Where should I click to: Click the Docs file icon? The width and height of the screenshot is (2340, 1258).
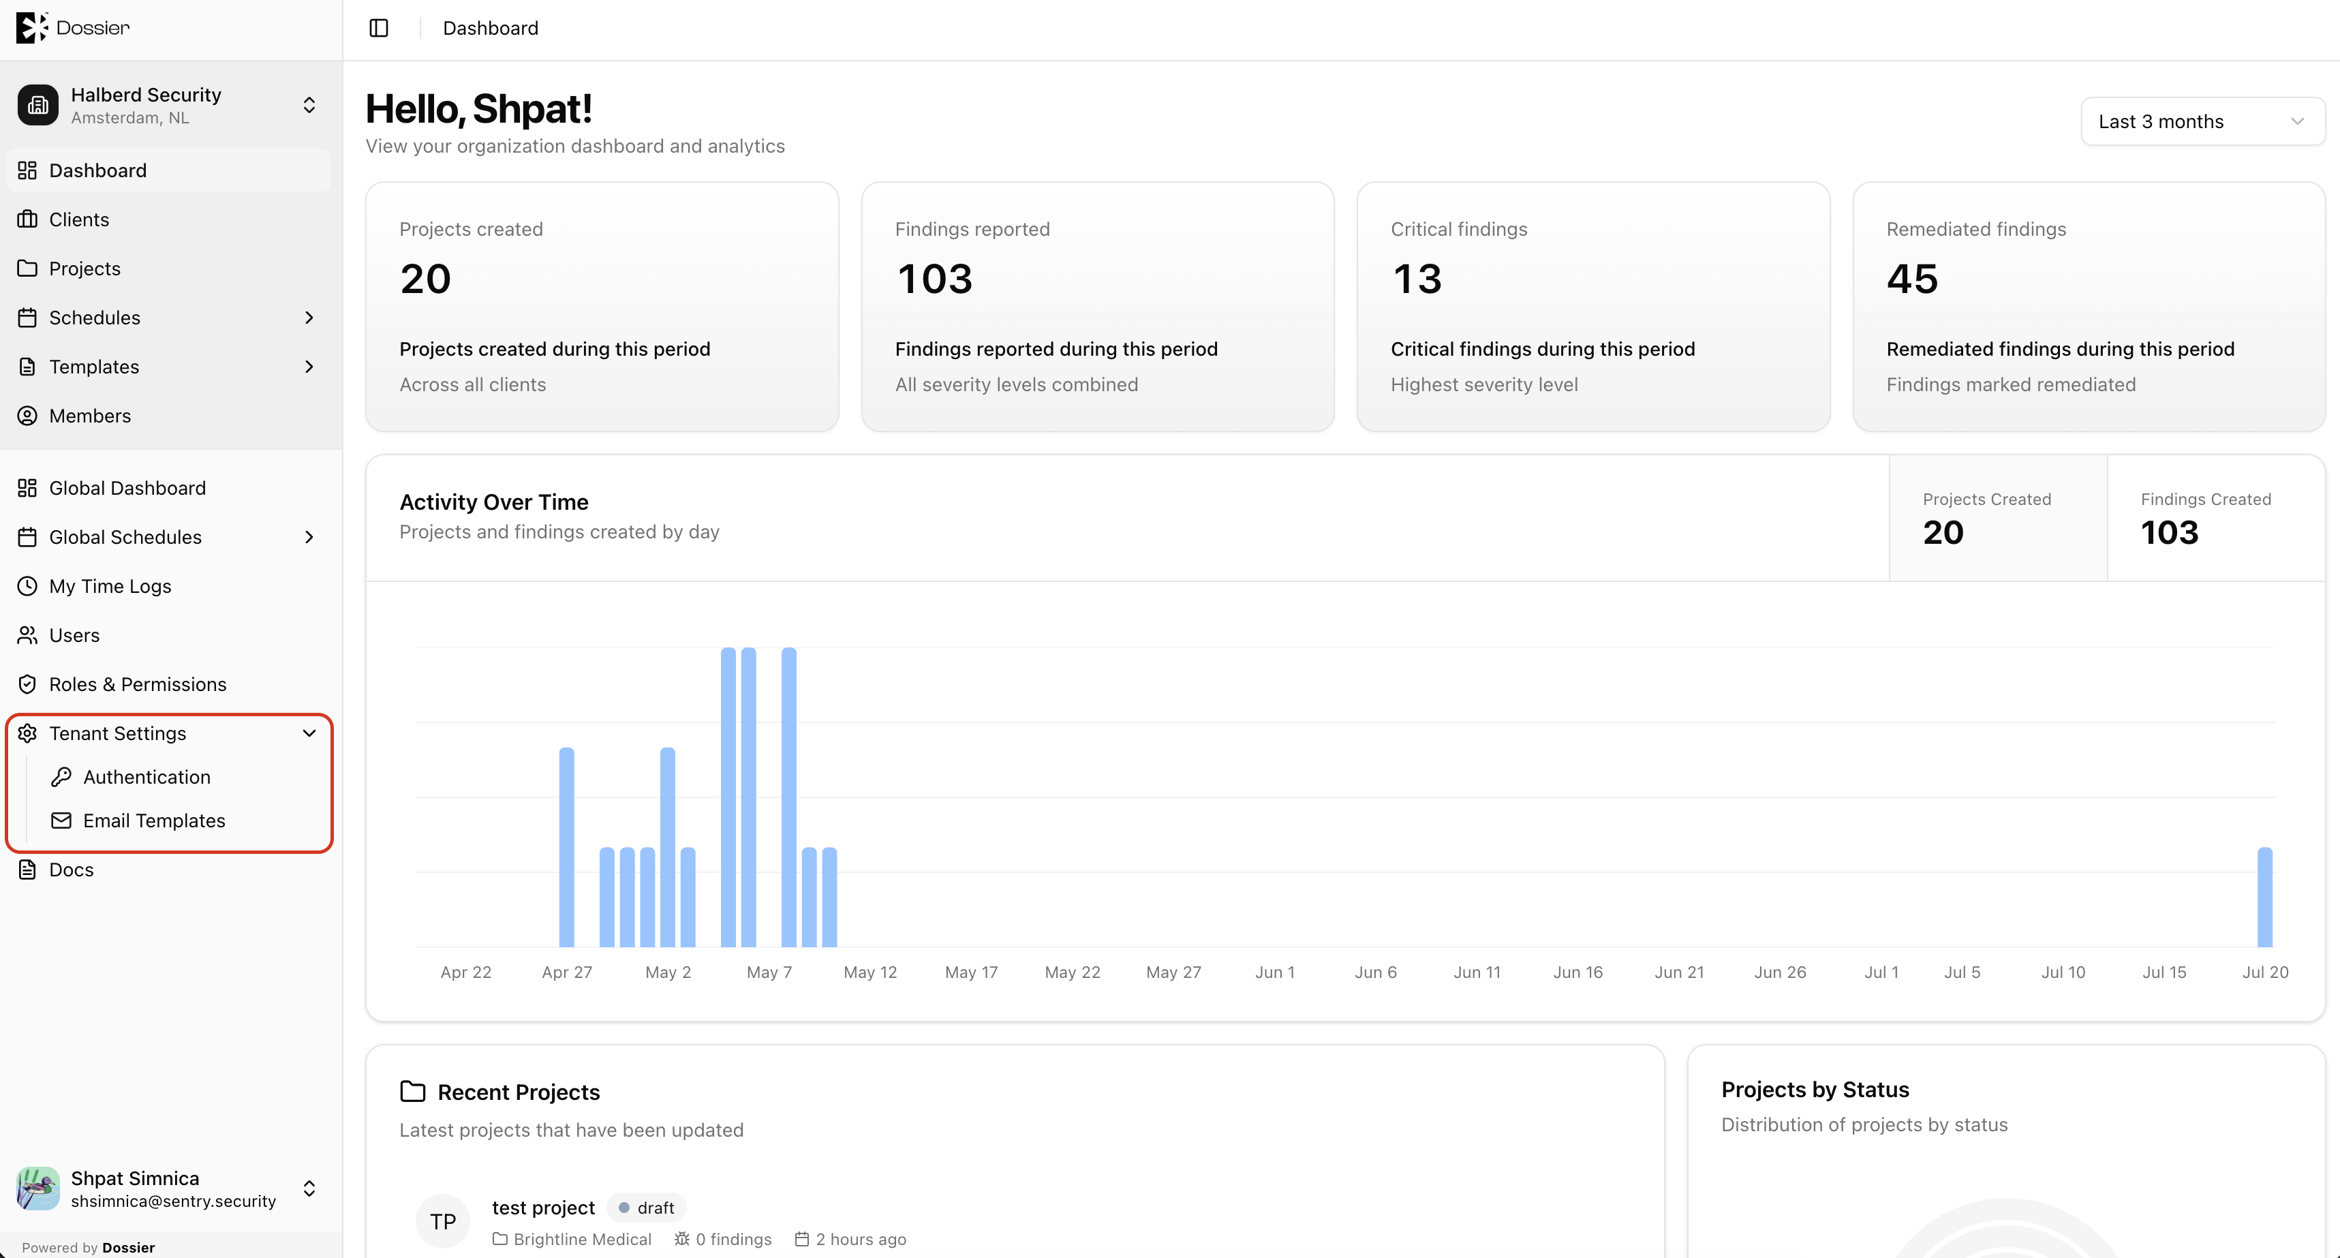[27, 870]
